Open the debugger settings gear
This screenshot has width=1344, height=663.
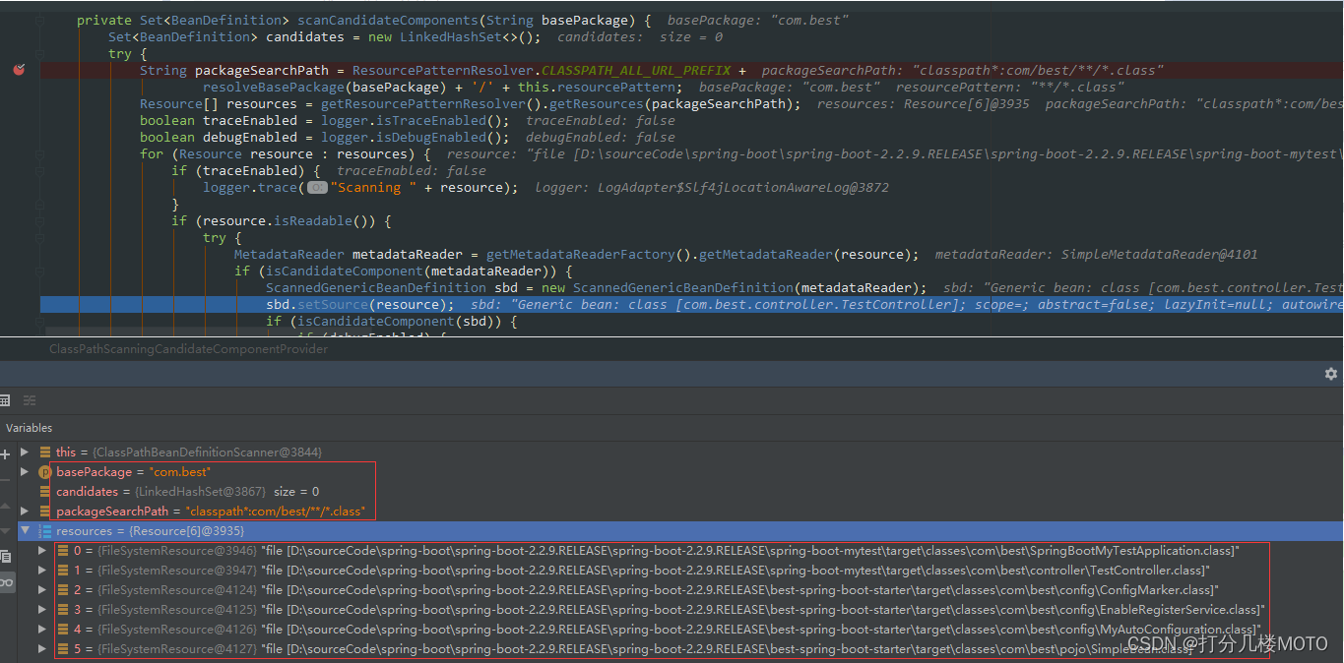pyautogui.click(x=1331, y=374)
